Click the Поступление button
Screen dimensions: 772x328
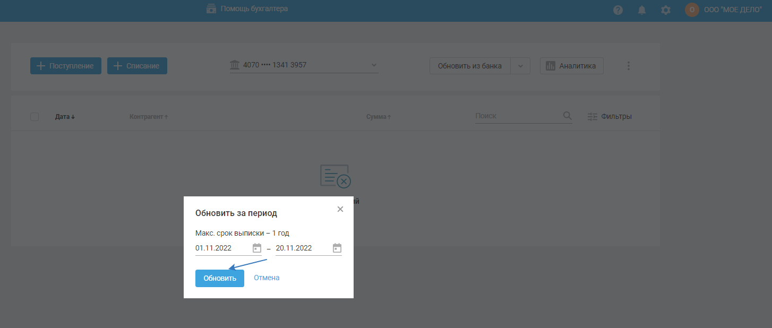66,66
